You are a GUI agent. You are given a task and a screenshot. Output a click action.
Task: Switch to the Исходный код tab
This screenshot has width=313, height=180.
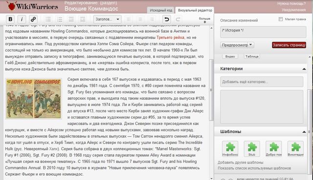[161, 10]
